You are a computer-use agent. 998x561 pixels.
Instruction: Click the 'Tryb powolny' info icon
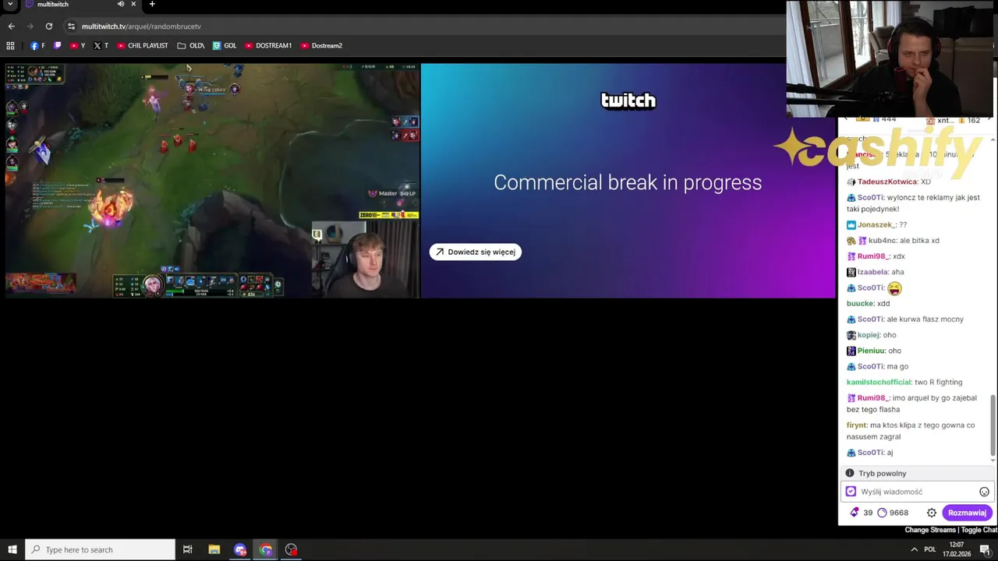850,473
